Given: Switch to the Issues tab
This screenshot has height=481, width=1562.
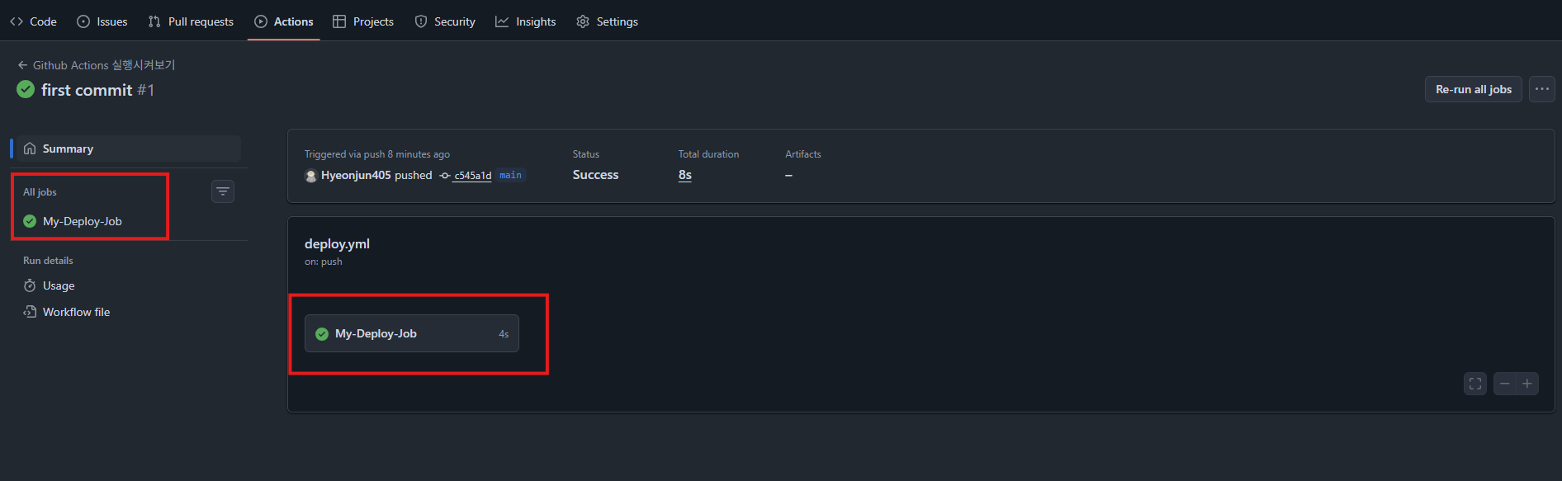Looking at the screenshot, I should point(102,21).
